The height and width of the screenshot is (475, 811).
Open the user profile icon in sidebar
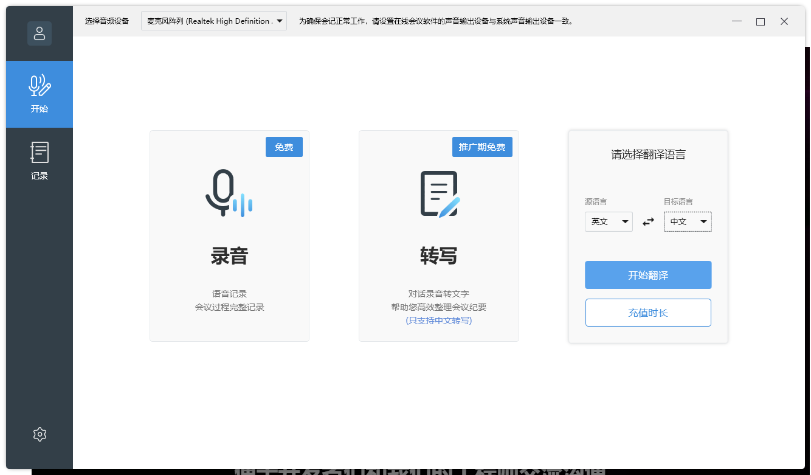40,33
